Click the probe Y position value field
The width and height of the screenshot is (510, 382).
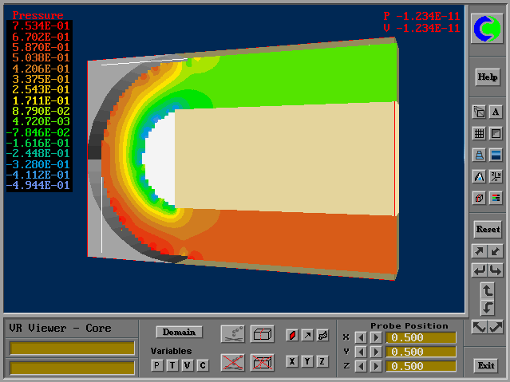[421, 352]
